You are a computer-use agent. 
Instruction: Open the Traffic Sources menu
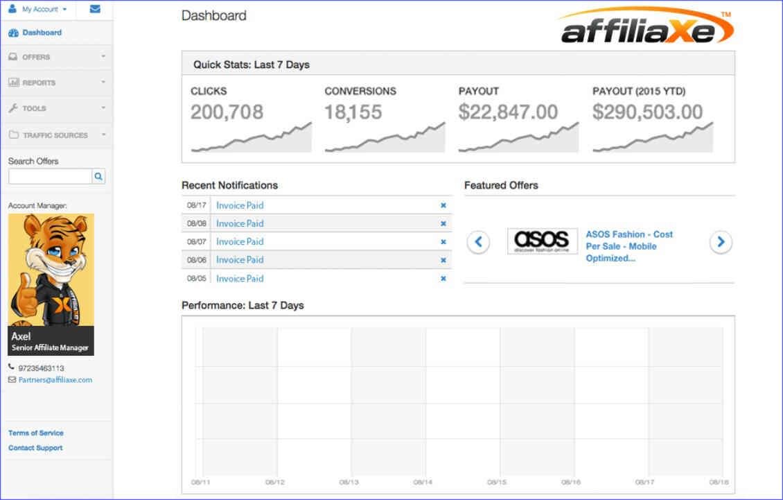(53, 135)
